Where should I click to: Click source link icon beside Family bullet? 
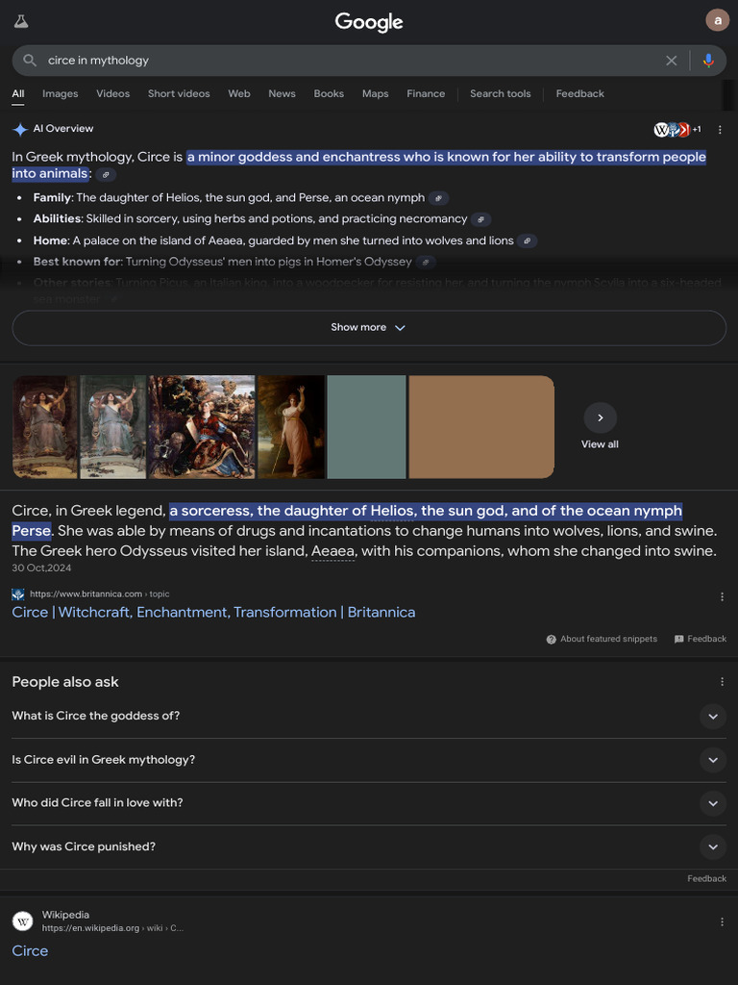click(x=438, y=198)
